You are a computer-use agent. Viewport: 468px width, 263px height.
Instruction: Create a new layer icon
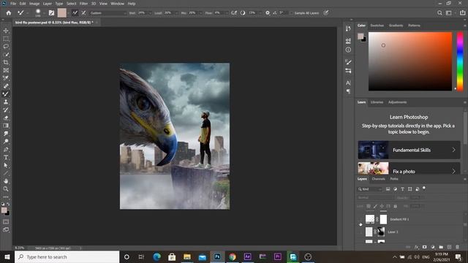(x=449, y=247)
